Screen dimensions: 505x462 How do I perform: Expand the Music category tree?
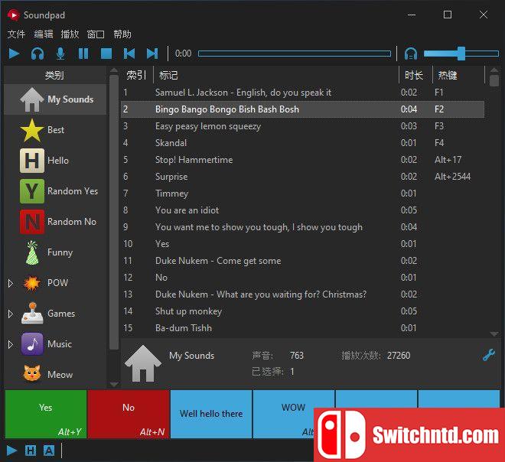[11, 344]
